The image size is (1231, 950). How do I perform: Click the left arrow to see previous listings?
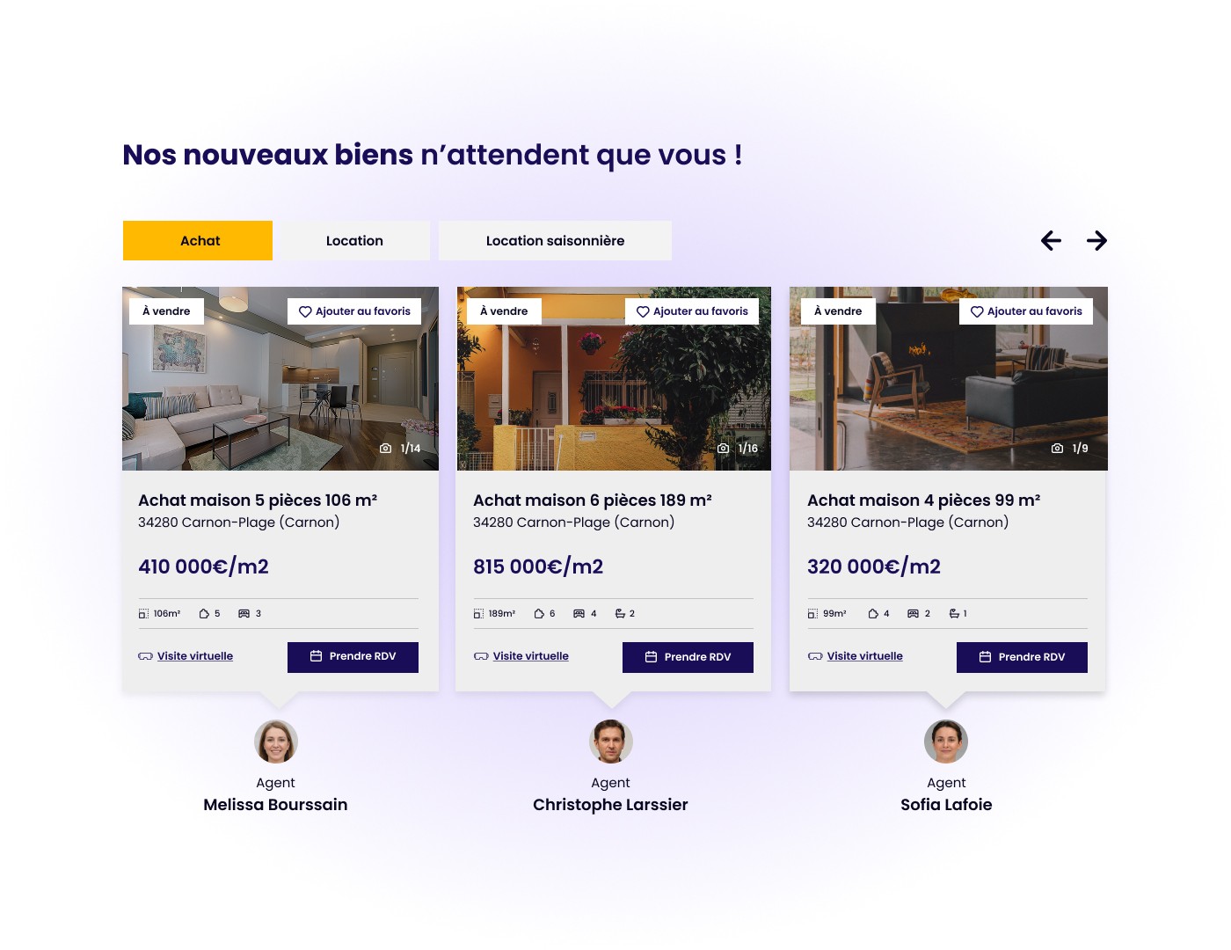click(1051, 240)
